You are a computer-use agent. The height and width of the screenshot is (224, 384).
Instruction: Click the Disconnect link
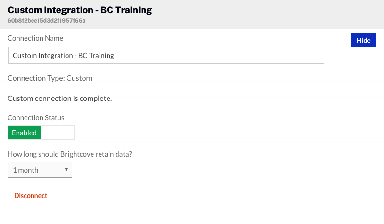[31, 196]
